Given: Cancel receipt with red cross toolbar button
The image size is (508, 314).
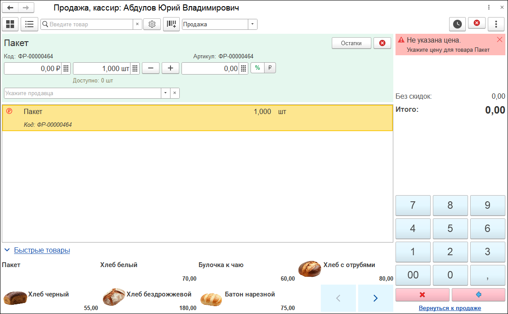Looking at the screenshot, I should (x=477, y=23).
